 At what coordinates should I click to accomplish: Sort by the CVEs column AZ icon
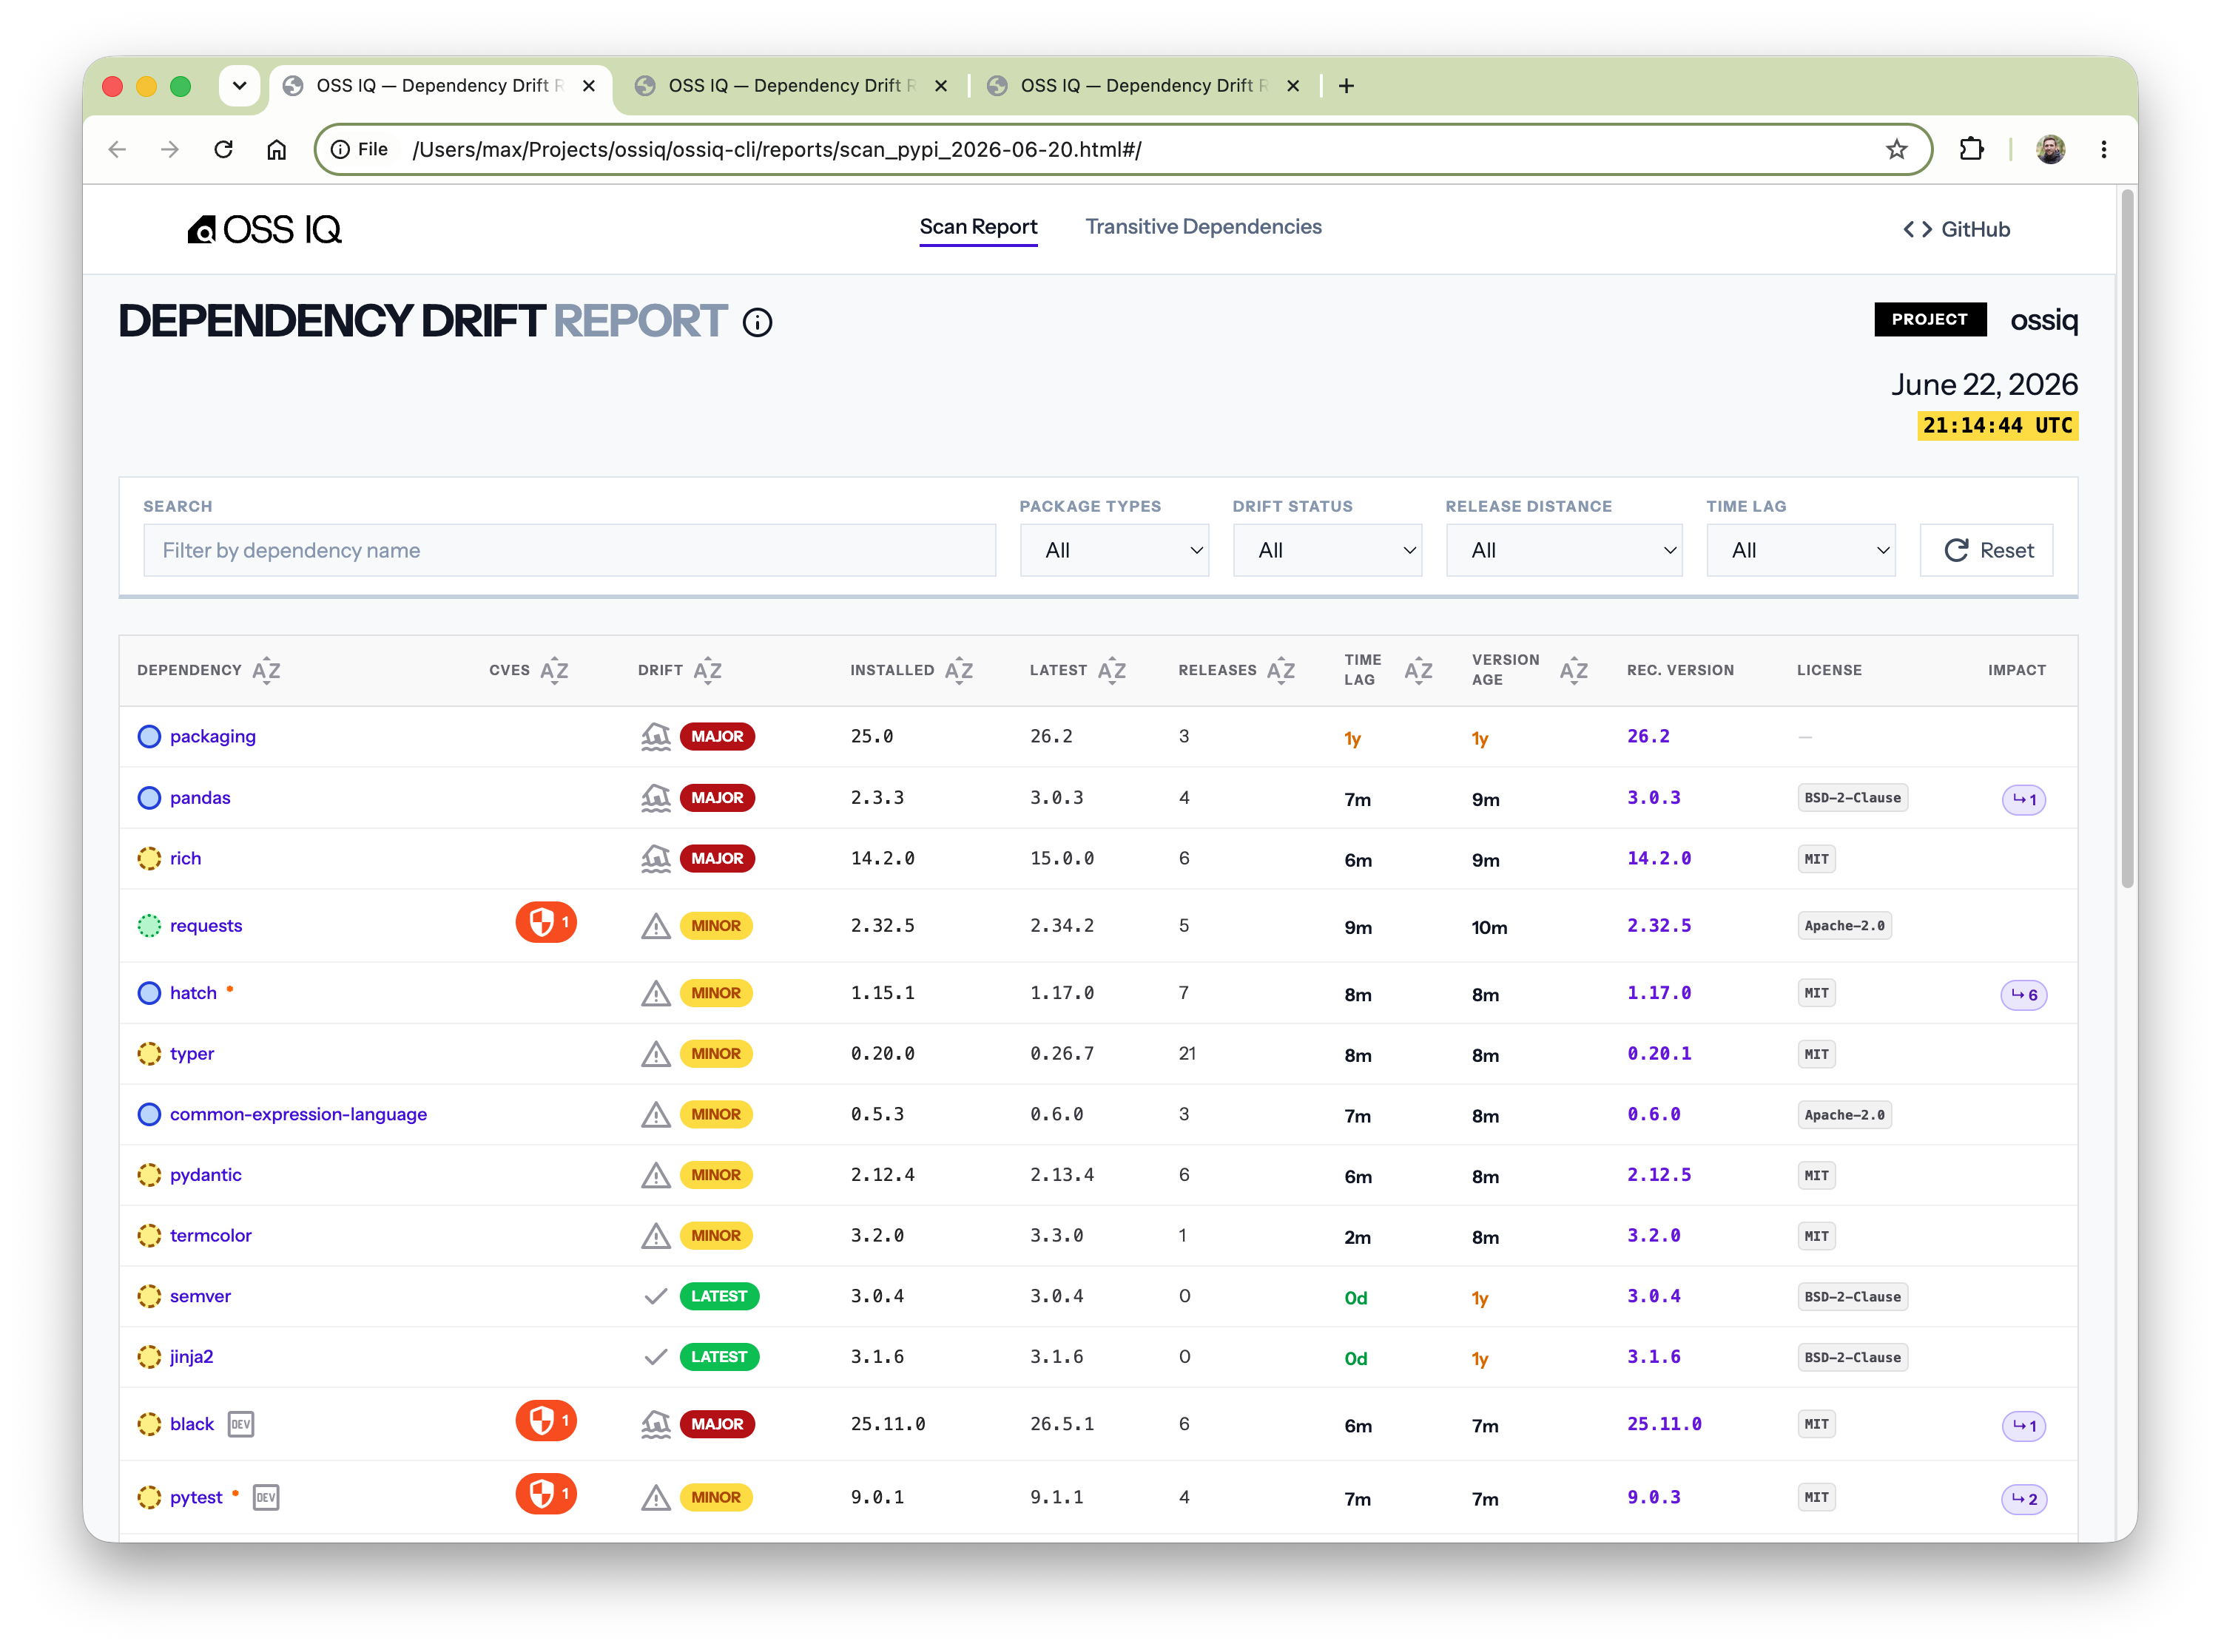click(x=554, y=670)
